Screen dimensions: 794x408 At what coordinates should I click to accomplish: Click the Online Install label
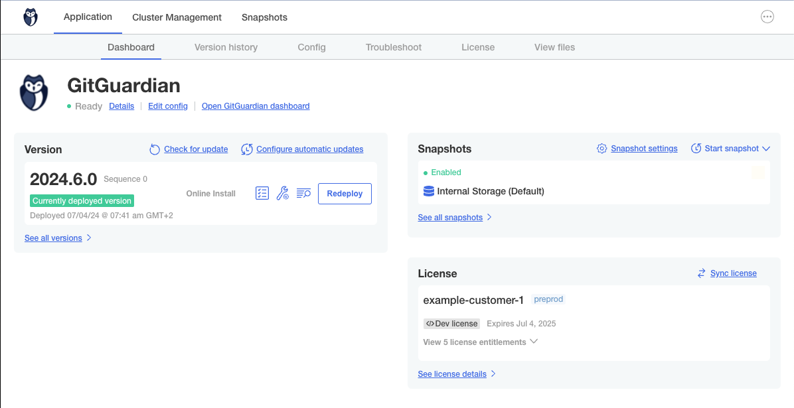pos(210,193)
